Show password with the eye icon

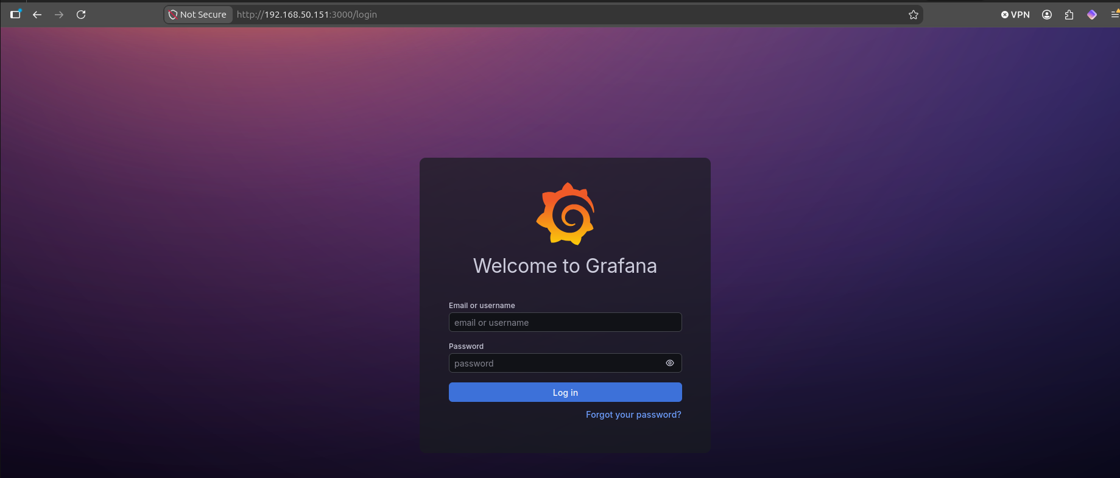pos(670,363)
